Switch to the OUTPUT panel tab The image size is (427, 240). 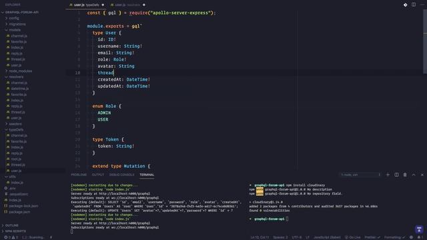98,175
